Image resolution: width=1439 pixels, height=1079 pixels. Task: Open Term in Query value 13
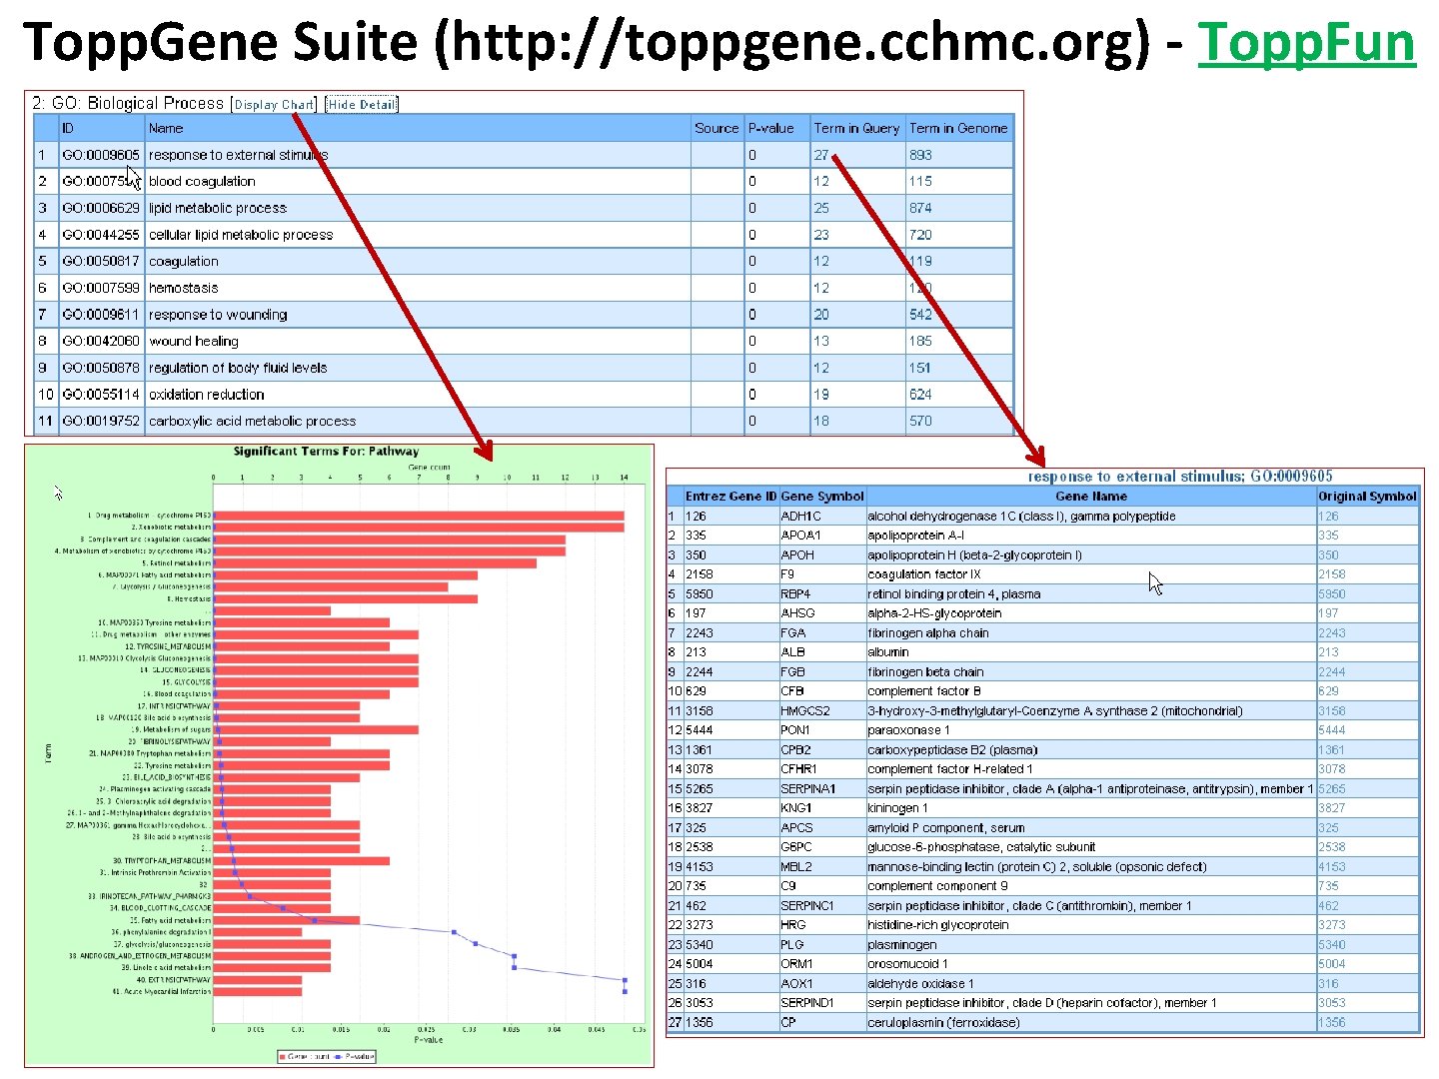pyautogui.click(x=821, y=341)
